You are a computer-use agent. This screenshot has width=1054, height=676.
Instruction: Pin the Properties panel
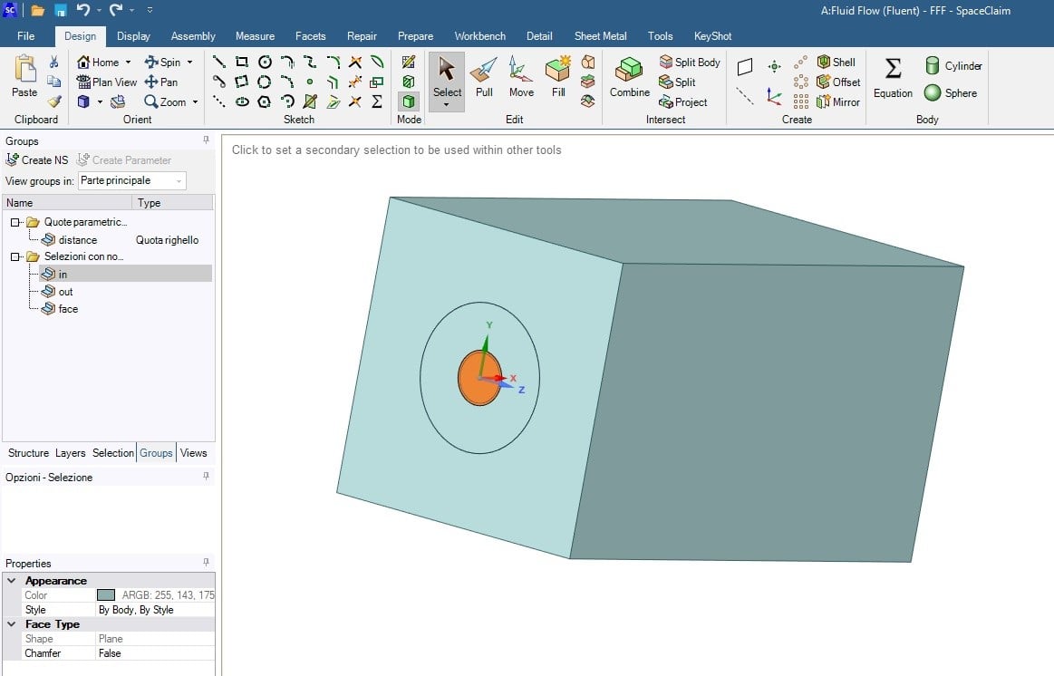click(x=206, y=562)
